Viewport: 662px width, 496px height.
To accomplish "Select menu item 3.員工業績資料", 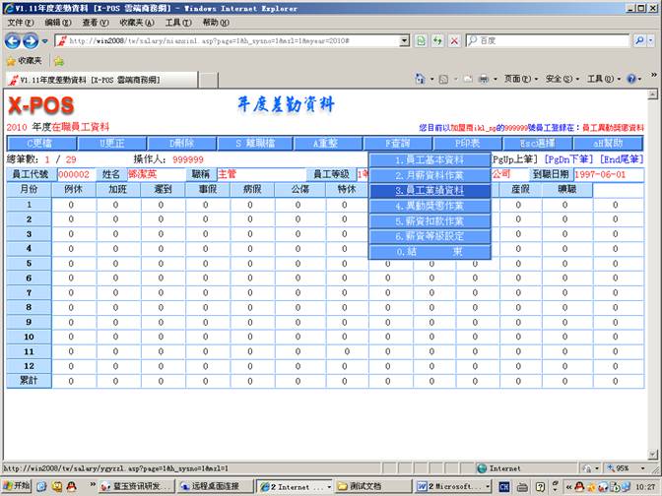I will tap(430, 191).
